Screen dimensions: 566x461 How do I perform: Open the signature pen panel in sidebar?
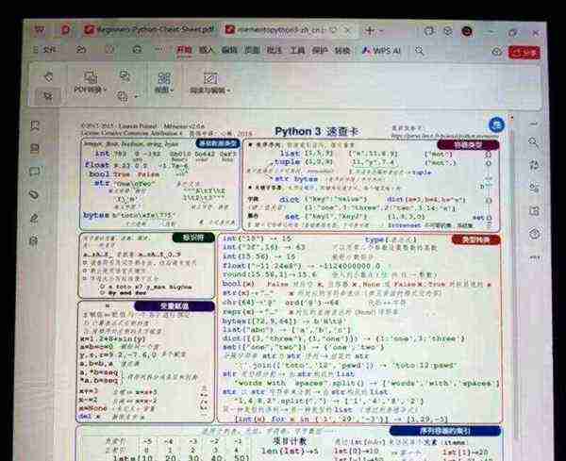coord(34,218)
